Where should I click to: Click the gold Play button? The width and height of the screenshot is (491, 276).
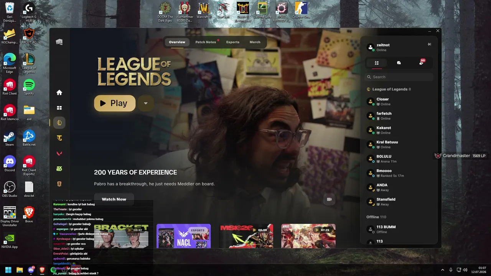click(115, 103)
